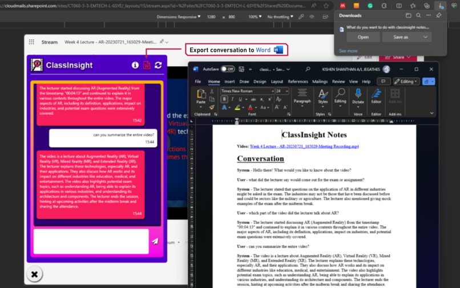Click Save as in the Downloads prompt
Screen dimensions: 460x288
(x=401, y=37)
